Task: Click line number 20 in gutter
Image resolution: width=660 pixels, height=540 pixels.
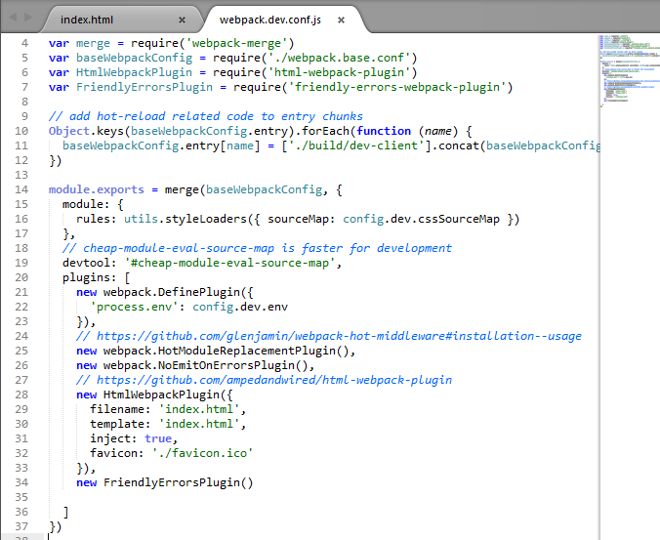Action: tap(21, 277)
